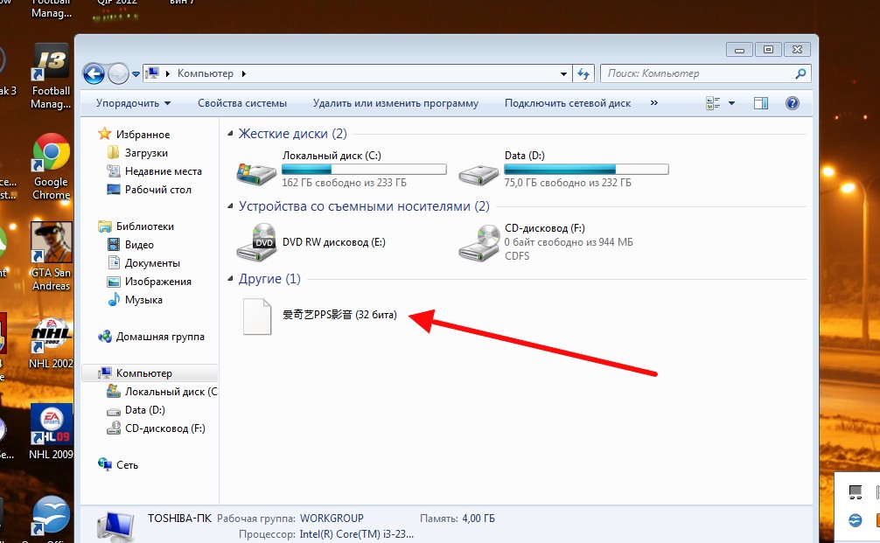Click text 0 байт свободно из 944 МБ

(x=569, y=242)
